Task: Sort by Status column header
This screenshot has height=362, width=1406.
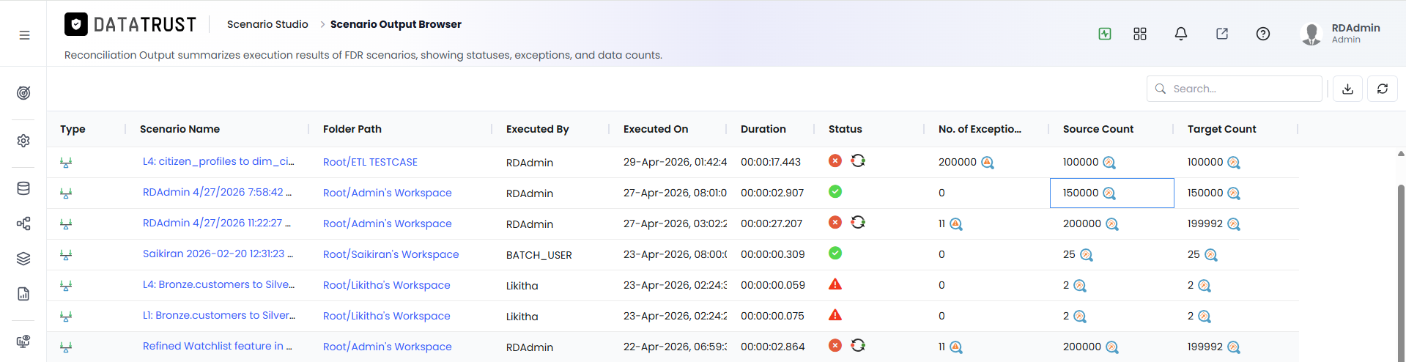Action: [x=846, y=129]
